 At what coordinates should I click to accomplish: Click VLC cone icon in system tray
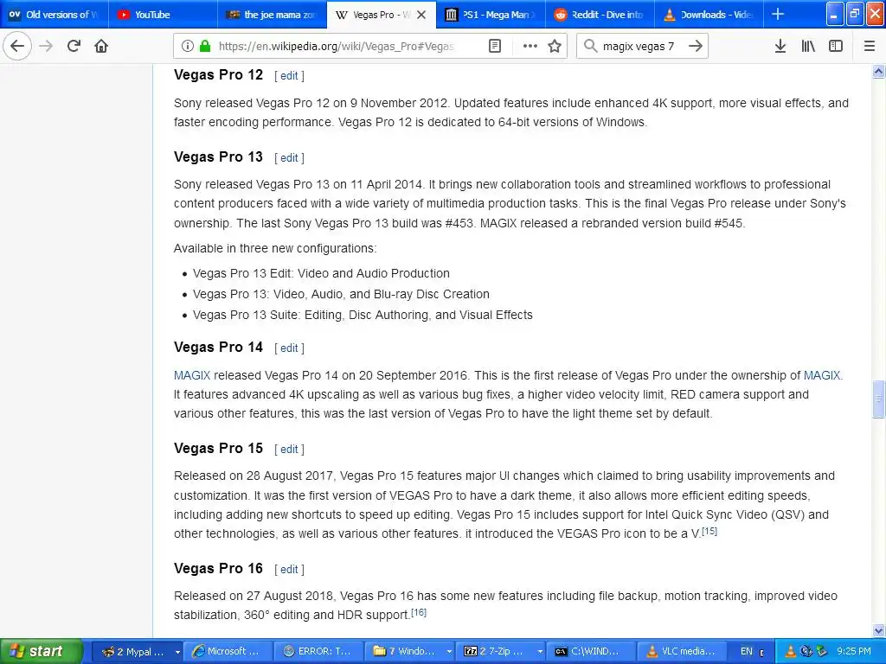pyautogui.click(x=790, y=652)
